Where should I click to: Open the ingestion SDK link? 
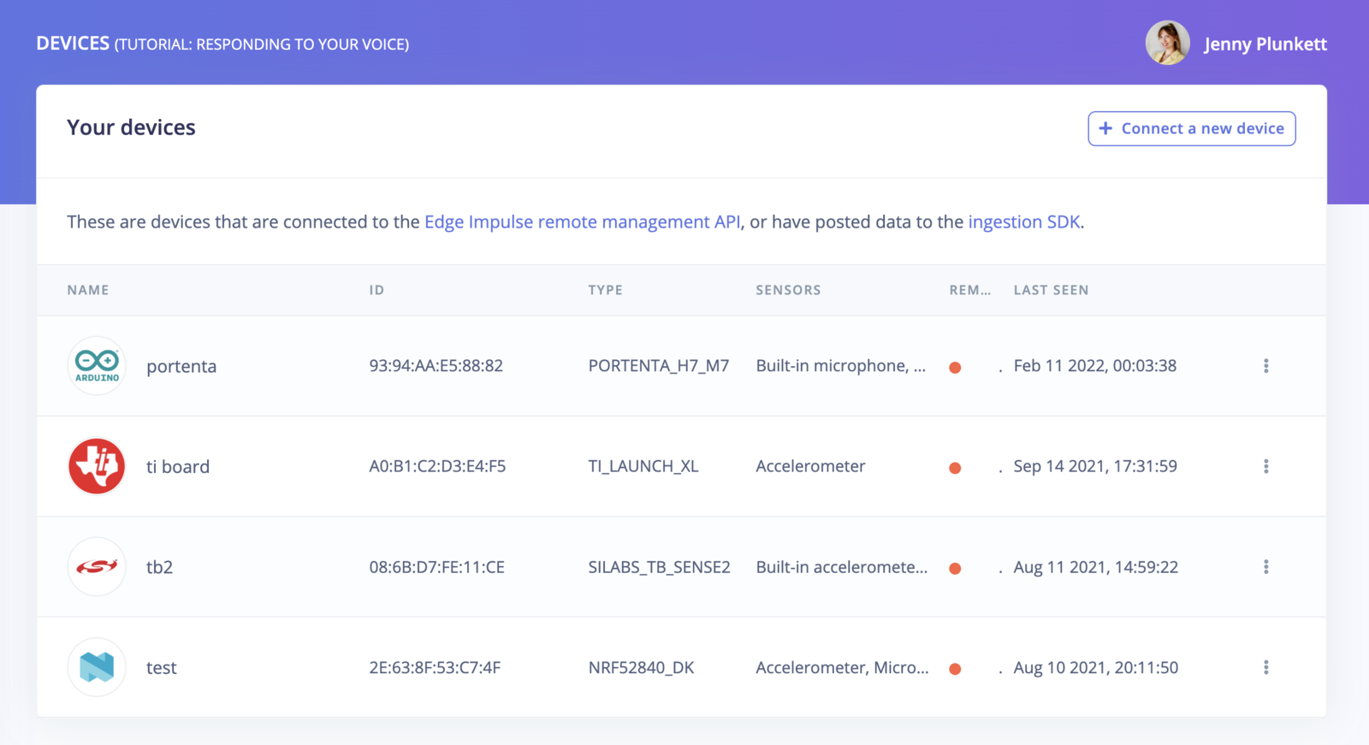(x=1024, y=222)
